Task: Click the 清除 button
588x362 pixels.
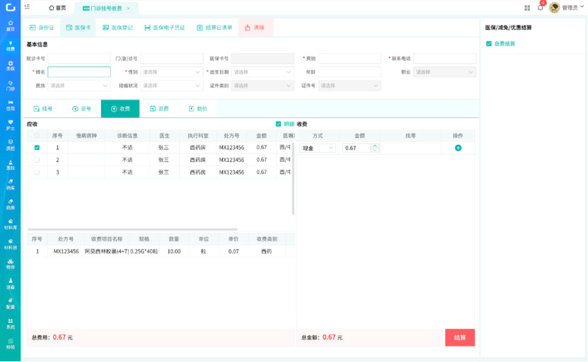Action: 254,28
